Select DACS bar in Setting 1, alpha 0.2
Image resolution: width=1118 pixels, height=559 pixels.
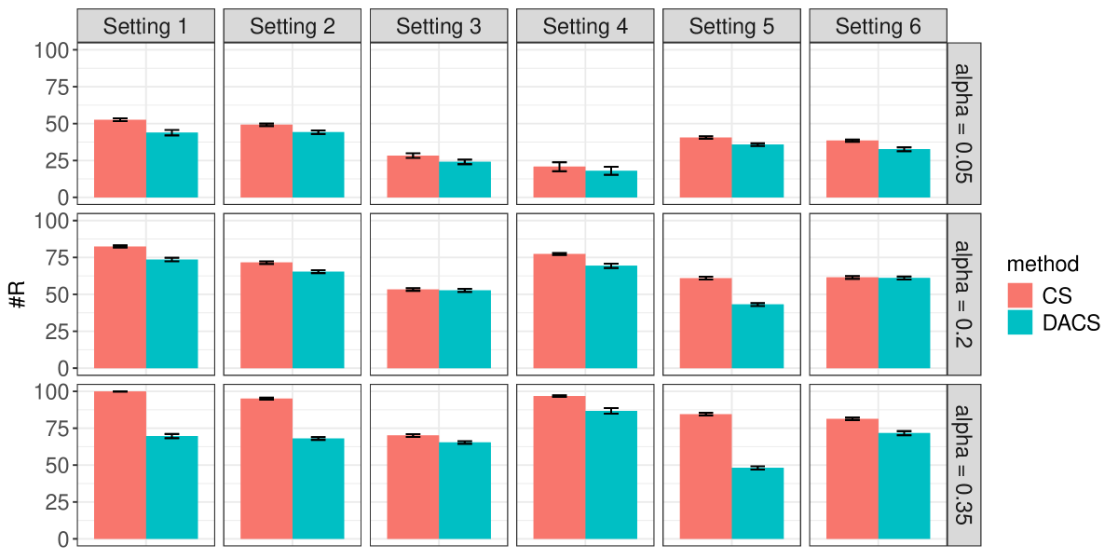point(171,313)
